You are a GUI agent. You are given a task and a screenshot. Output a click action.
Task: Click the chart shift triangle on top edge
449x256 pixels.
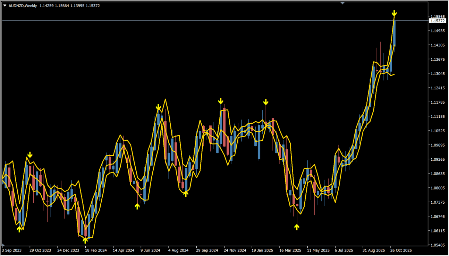click(343, 3)
